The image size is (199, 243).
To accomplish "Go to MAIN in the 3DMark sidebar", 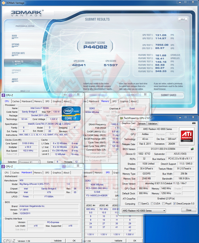I will [x=14, y=36].
